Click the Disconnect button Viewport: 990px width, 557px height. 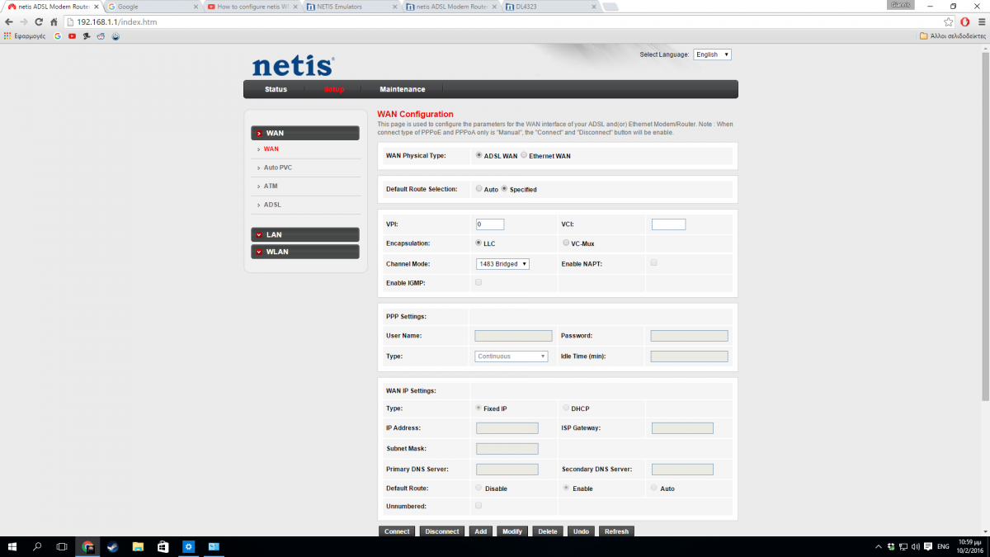click(442, 531)
